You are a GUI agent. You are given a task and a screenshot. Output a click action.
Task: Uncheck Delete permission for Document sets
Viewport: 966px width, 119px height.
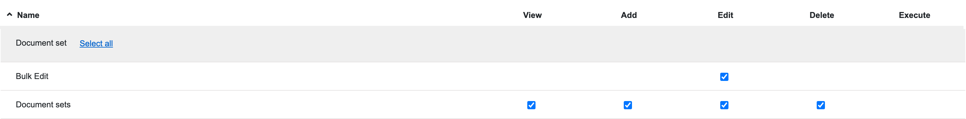pos(820,105)
